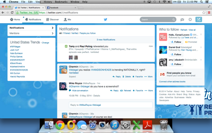Open the Wi-Fi status menu

click(x=164, y=2)
